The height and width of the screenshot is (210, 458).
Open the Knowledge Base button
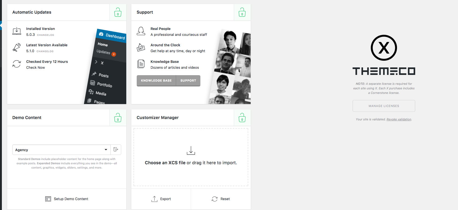pyautogui.click(x=156, y=81)
